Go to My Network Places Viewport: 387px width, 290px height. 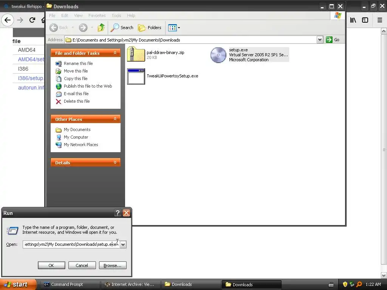[81, 145]
